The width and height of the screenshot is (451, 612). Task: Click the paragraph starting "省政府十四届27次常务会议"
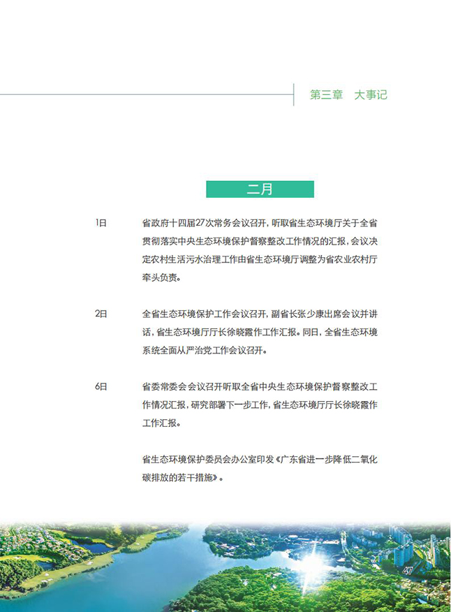pos(260,250)
